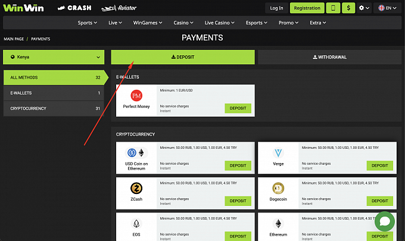Open the live chat bubble

[385, 221]
